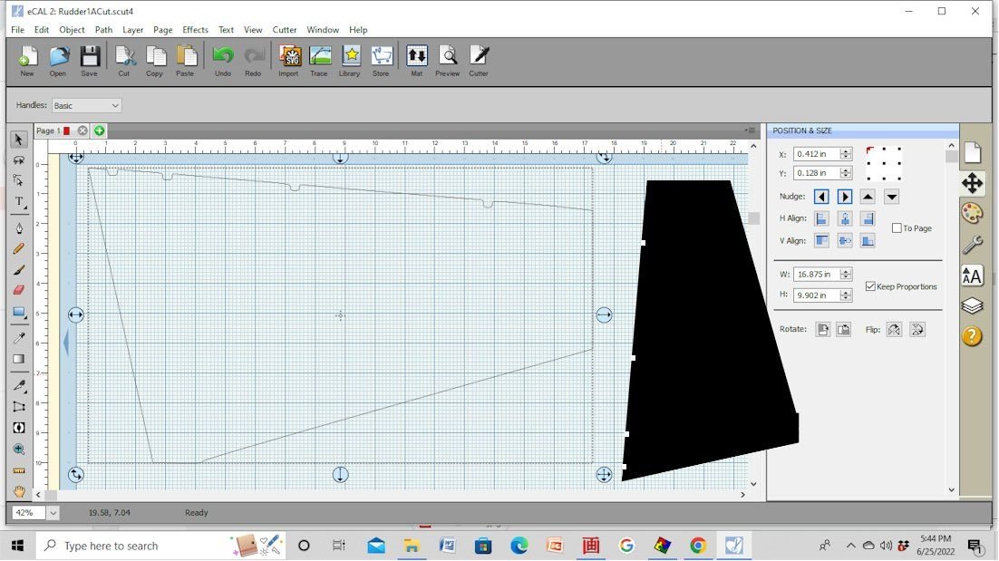This screenshot has width=999, height=561.
Task: Flip selection horizontally with first Flip button
Action: coord(894,330)
